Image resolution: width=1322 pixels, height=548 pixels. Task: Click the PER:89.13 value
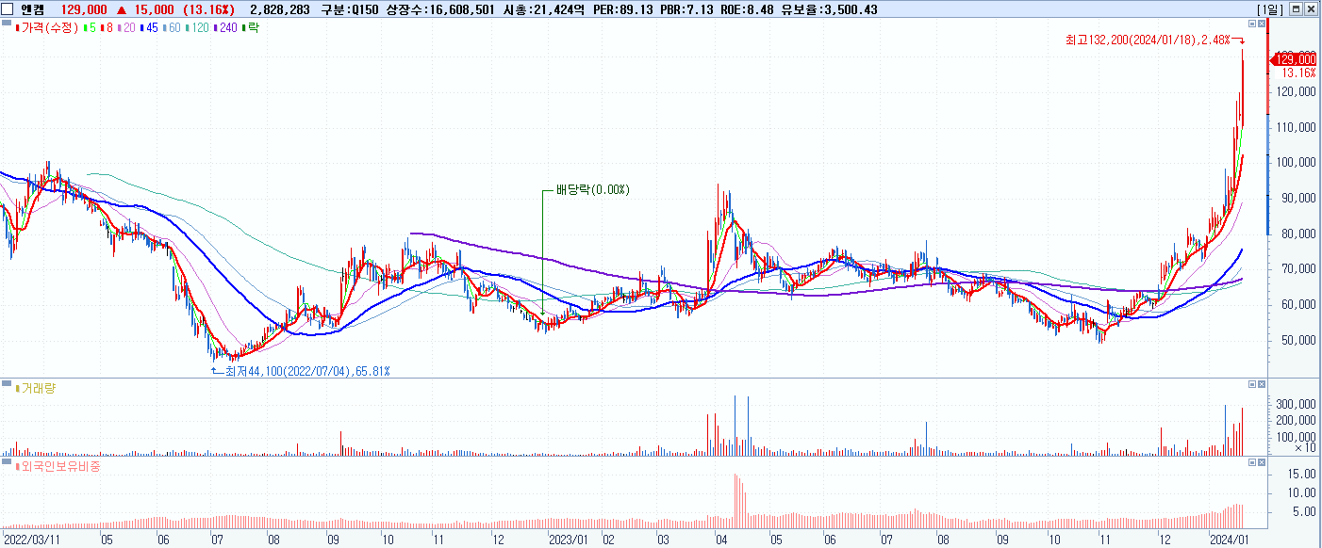(x=620, y=8)
